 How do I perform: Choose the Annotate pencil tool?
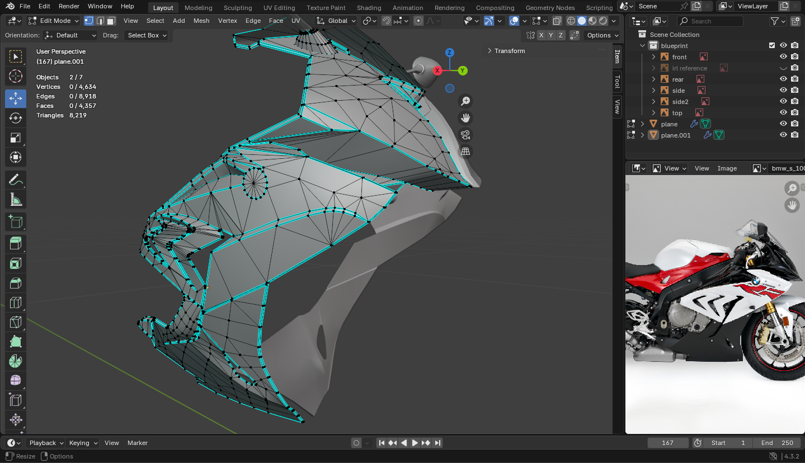[16, 179]
